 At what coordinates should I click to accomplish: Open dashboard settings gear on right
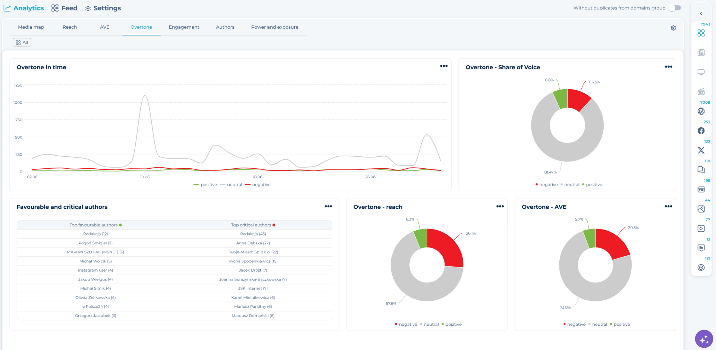pyautogui.click(x=673, y=28)
